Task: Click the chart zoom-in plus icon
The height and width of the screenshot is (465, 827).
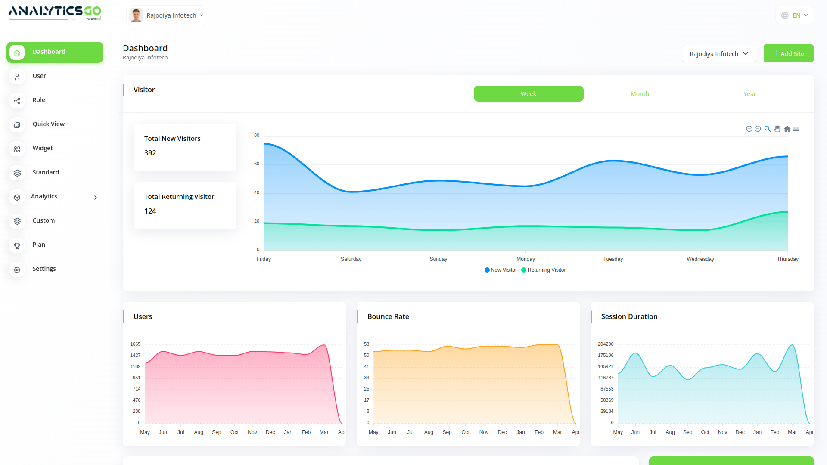Action: [x=749, y=129]
